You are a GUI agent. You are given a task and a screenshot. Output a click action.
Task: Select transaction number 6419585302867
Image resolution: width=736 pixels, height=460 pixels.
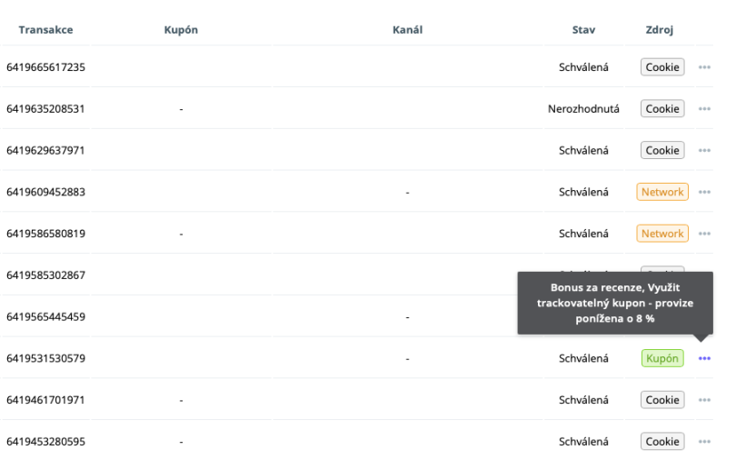coord(45,275)
